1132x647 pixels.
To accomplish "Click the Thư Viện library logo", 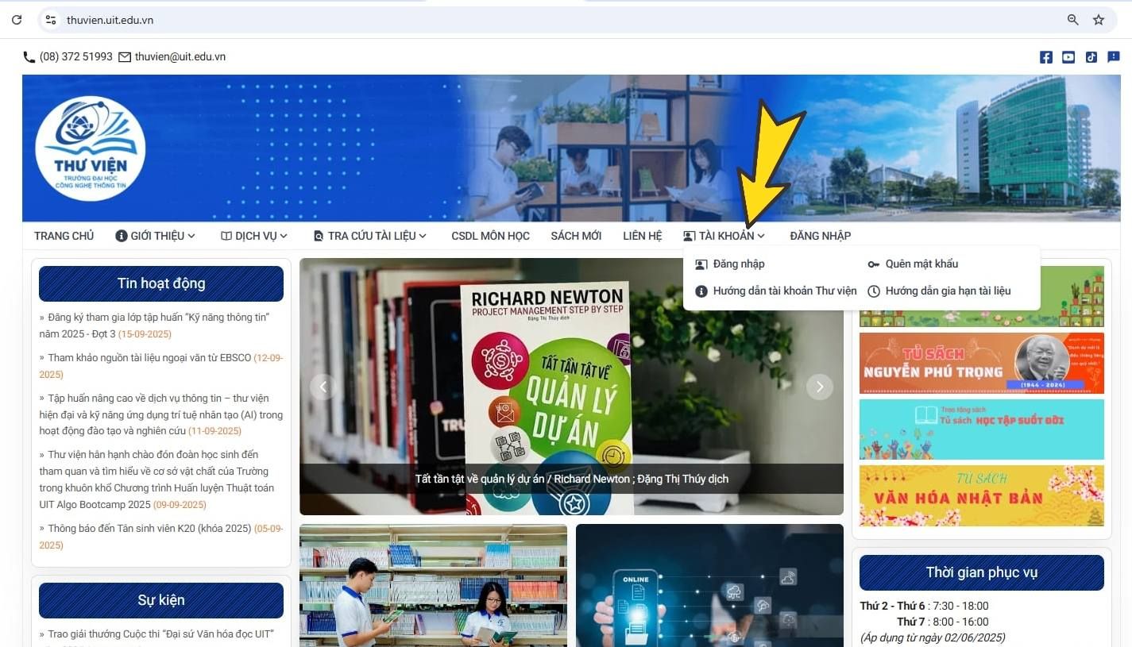I will click(90, 148).
